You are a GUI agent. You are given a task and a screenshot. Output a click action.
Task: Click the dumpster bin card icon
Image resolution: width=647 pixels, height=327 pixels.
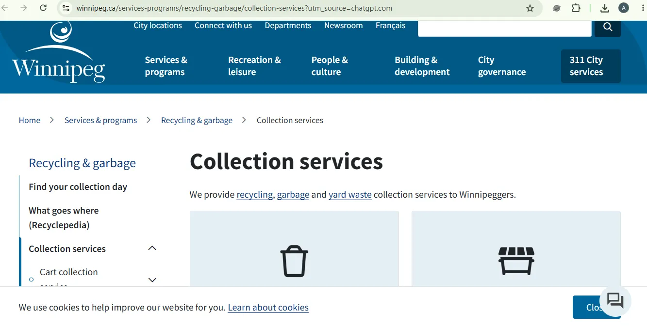(x=516, y=261)
